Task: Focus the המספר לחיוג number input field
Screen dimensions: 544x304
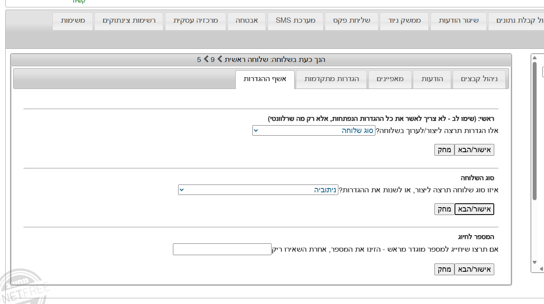Action: coord(222,249)
